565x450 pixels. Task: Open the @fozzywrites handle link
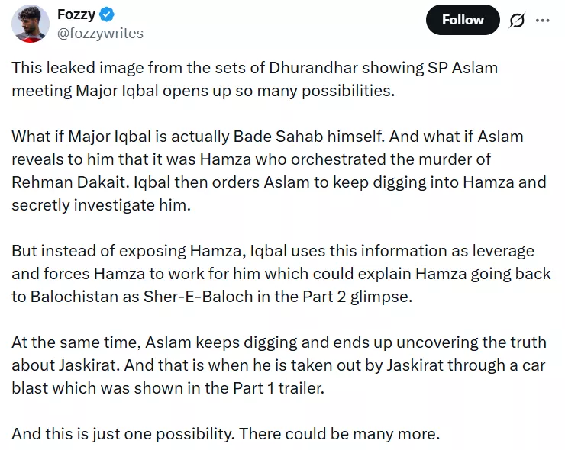point(100,33)
